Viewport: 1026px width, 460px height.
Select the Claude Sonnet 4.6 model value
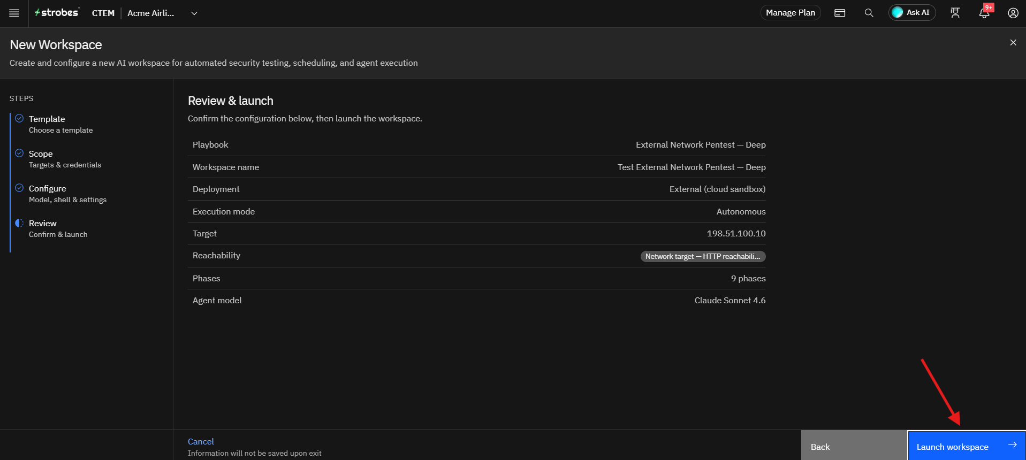[x=730, y=300]
